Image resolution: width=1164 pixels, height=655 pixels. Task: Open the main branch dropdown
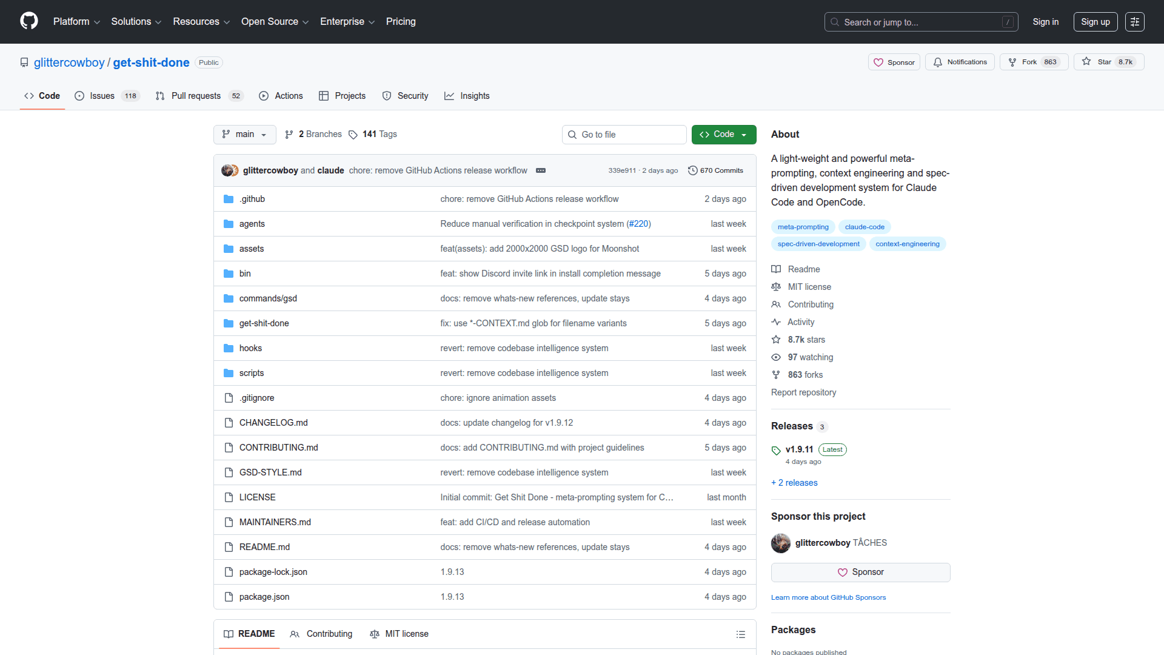click(x=244, y=135)
